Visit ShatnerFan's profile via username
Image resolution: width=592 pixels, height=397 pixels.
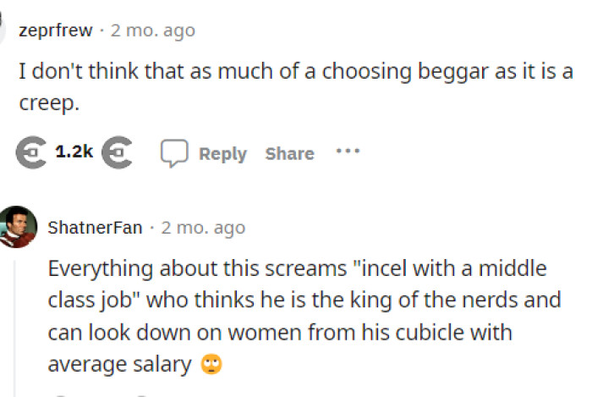pyautogui.click(x=95, y=227)
